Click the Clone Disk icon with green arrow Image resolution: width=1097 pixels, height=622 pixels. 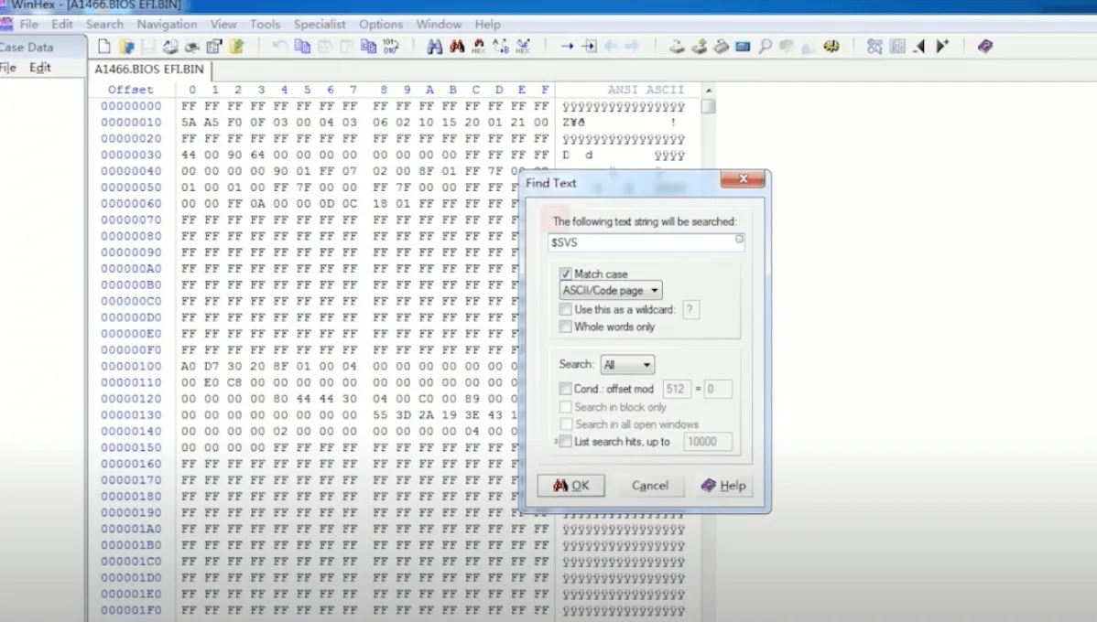pos(699,46)
